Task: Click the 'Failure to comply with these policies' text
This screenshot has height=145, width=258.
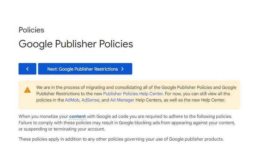Action: pyautogui.click(x=55, y=123)
